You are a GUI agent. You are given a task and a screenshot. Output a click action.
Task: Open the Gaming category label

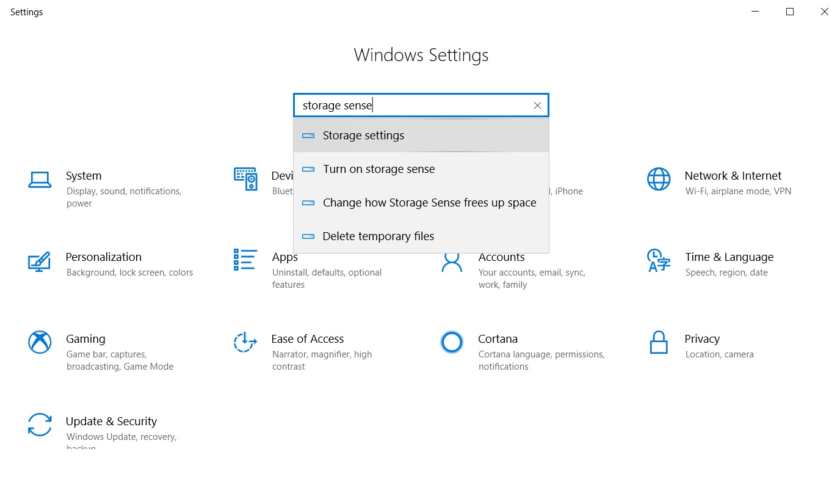click(x=86, y=339)
